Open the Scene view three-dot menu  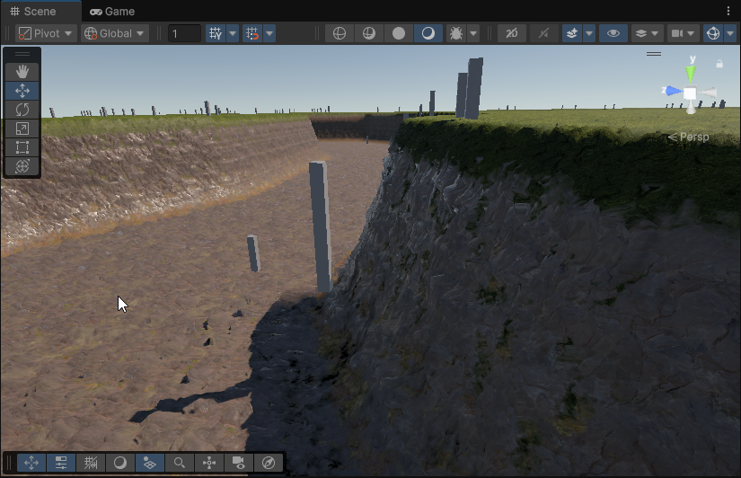tap(728, 11)
